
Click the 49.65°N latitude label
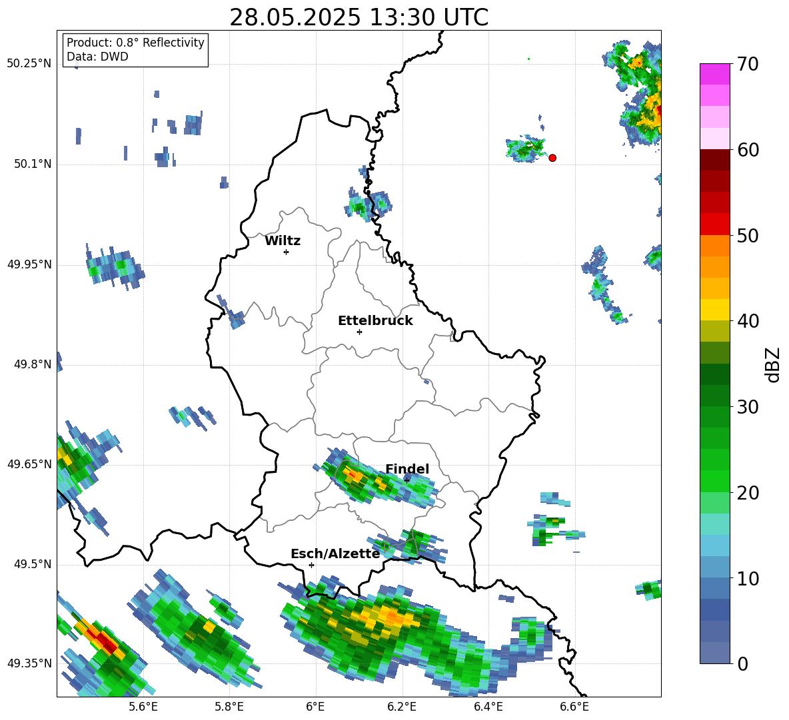tap(29, 464)
